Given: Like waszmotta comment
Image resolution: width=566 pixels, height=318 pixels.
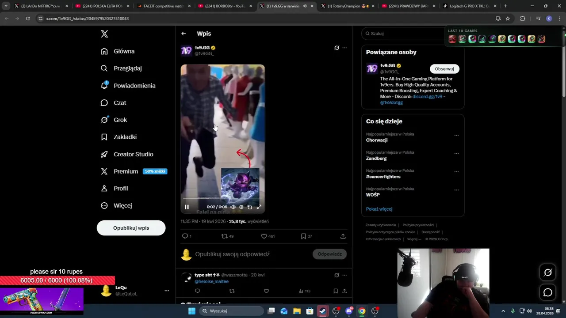Looking at the screenshot, I should (x=266, y=291).
